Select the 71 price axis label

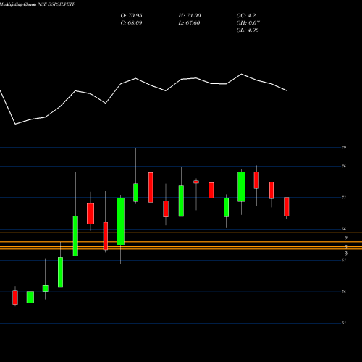[x=344, y=198]
